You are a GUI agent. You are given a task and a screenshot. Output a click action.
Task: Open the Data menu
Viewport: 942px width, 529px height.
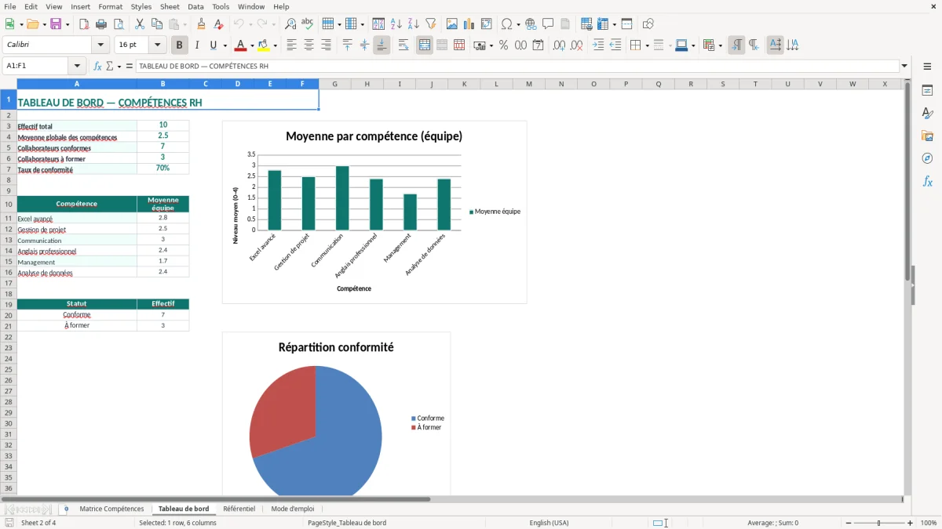click(195, 6)
